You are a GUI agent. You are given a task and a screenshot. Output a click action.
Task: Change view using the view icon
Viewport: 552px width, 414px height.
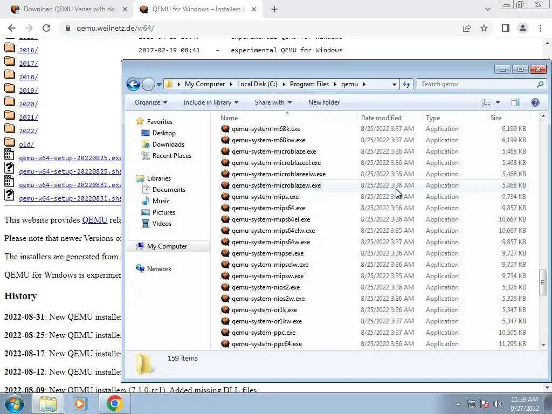pyautogui.click(x=486, y=102)
